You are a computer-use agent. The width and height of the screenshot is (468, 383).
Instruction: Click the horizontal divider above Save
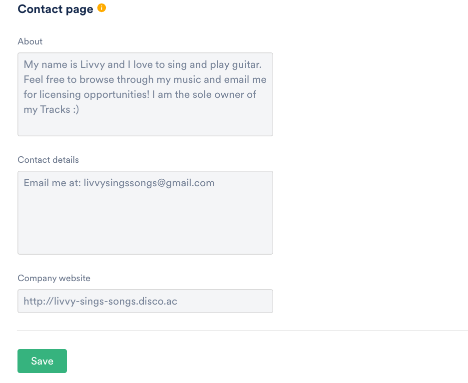[242, 331]
